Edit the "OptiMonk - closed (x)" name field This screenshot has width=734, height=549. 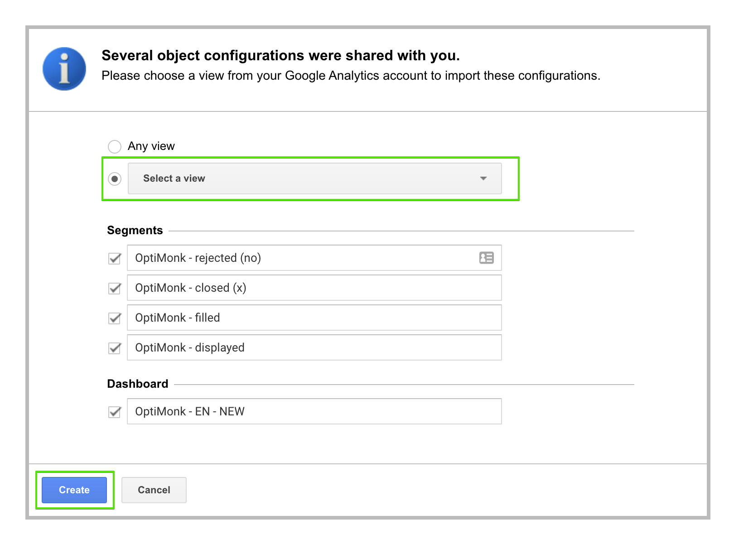click(314, 288)
